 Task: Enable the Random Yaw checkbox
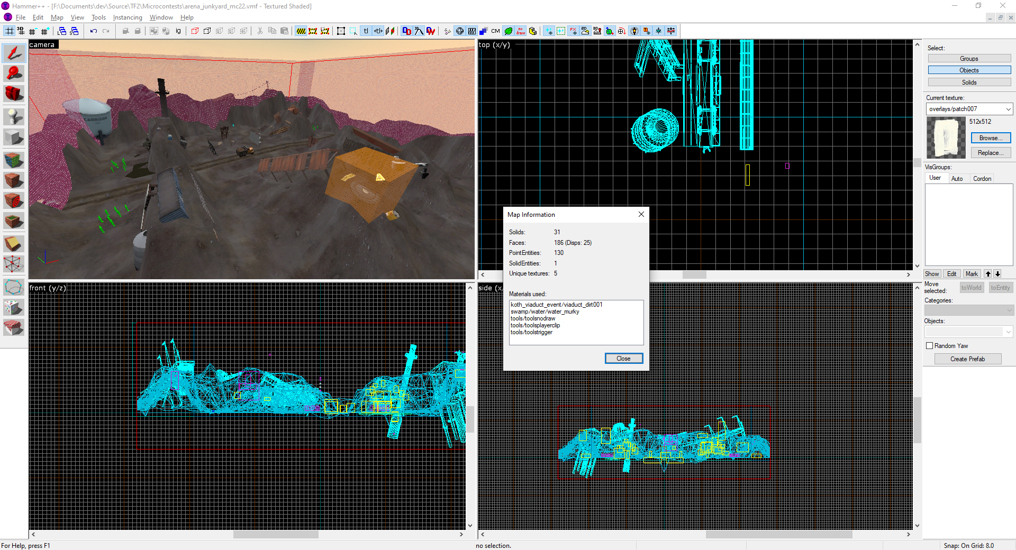pos(929,346)
